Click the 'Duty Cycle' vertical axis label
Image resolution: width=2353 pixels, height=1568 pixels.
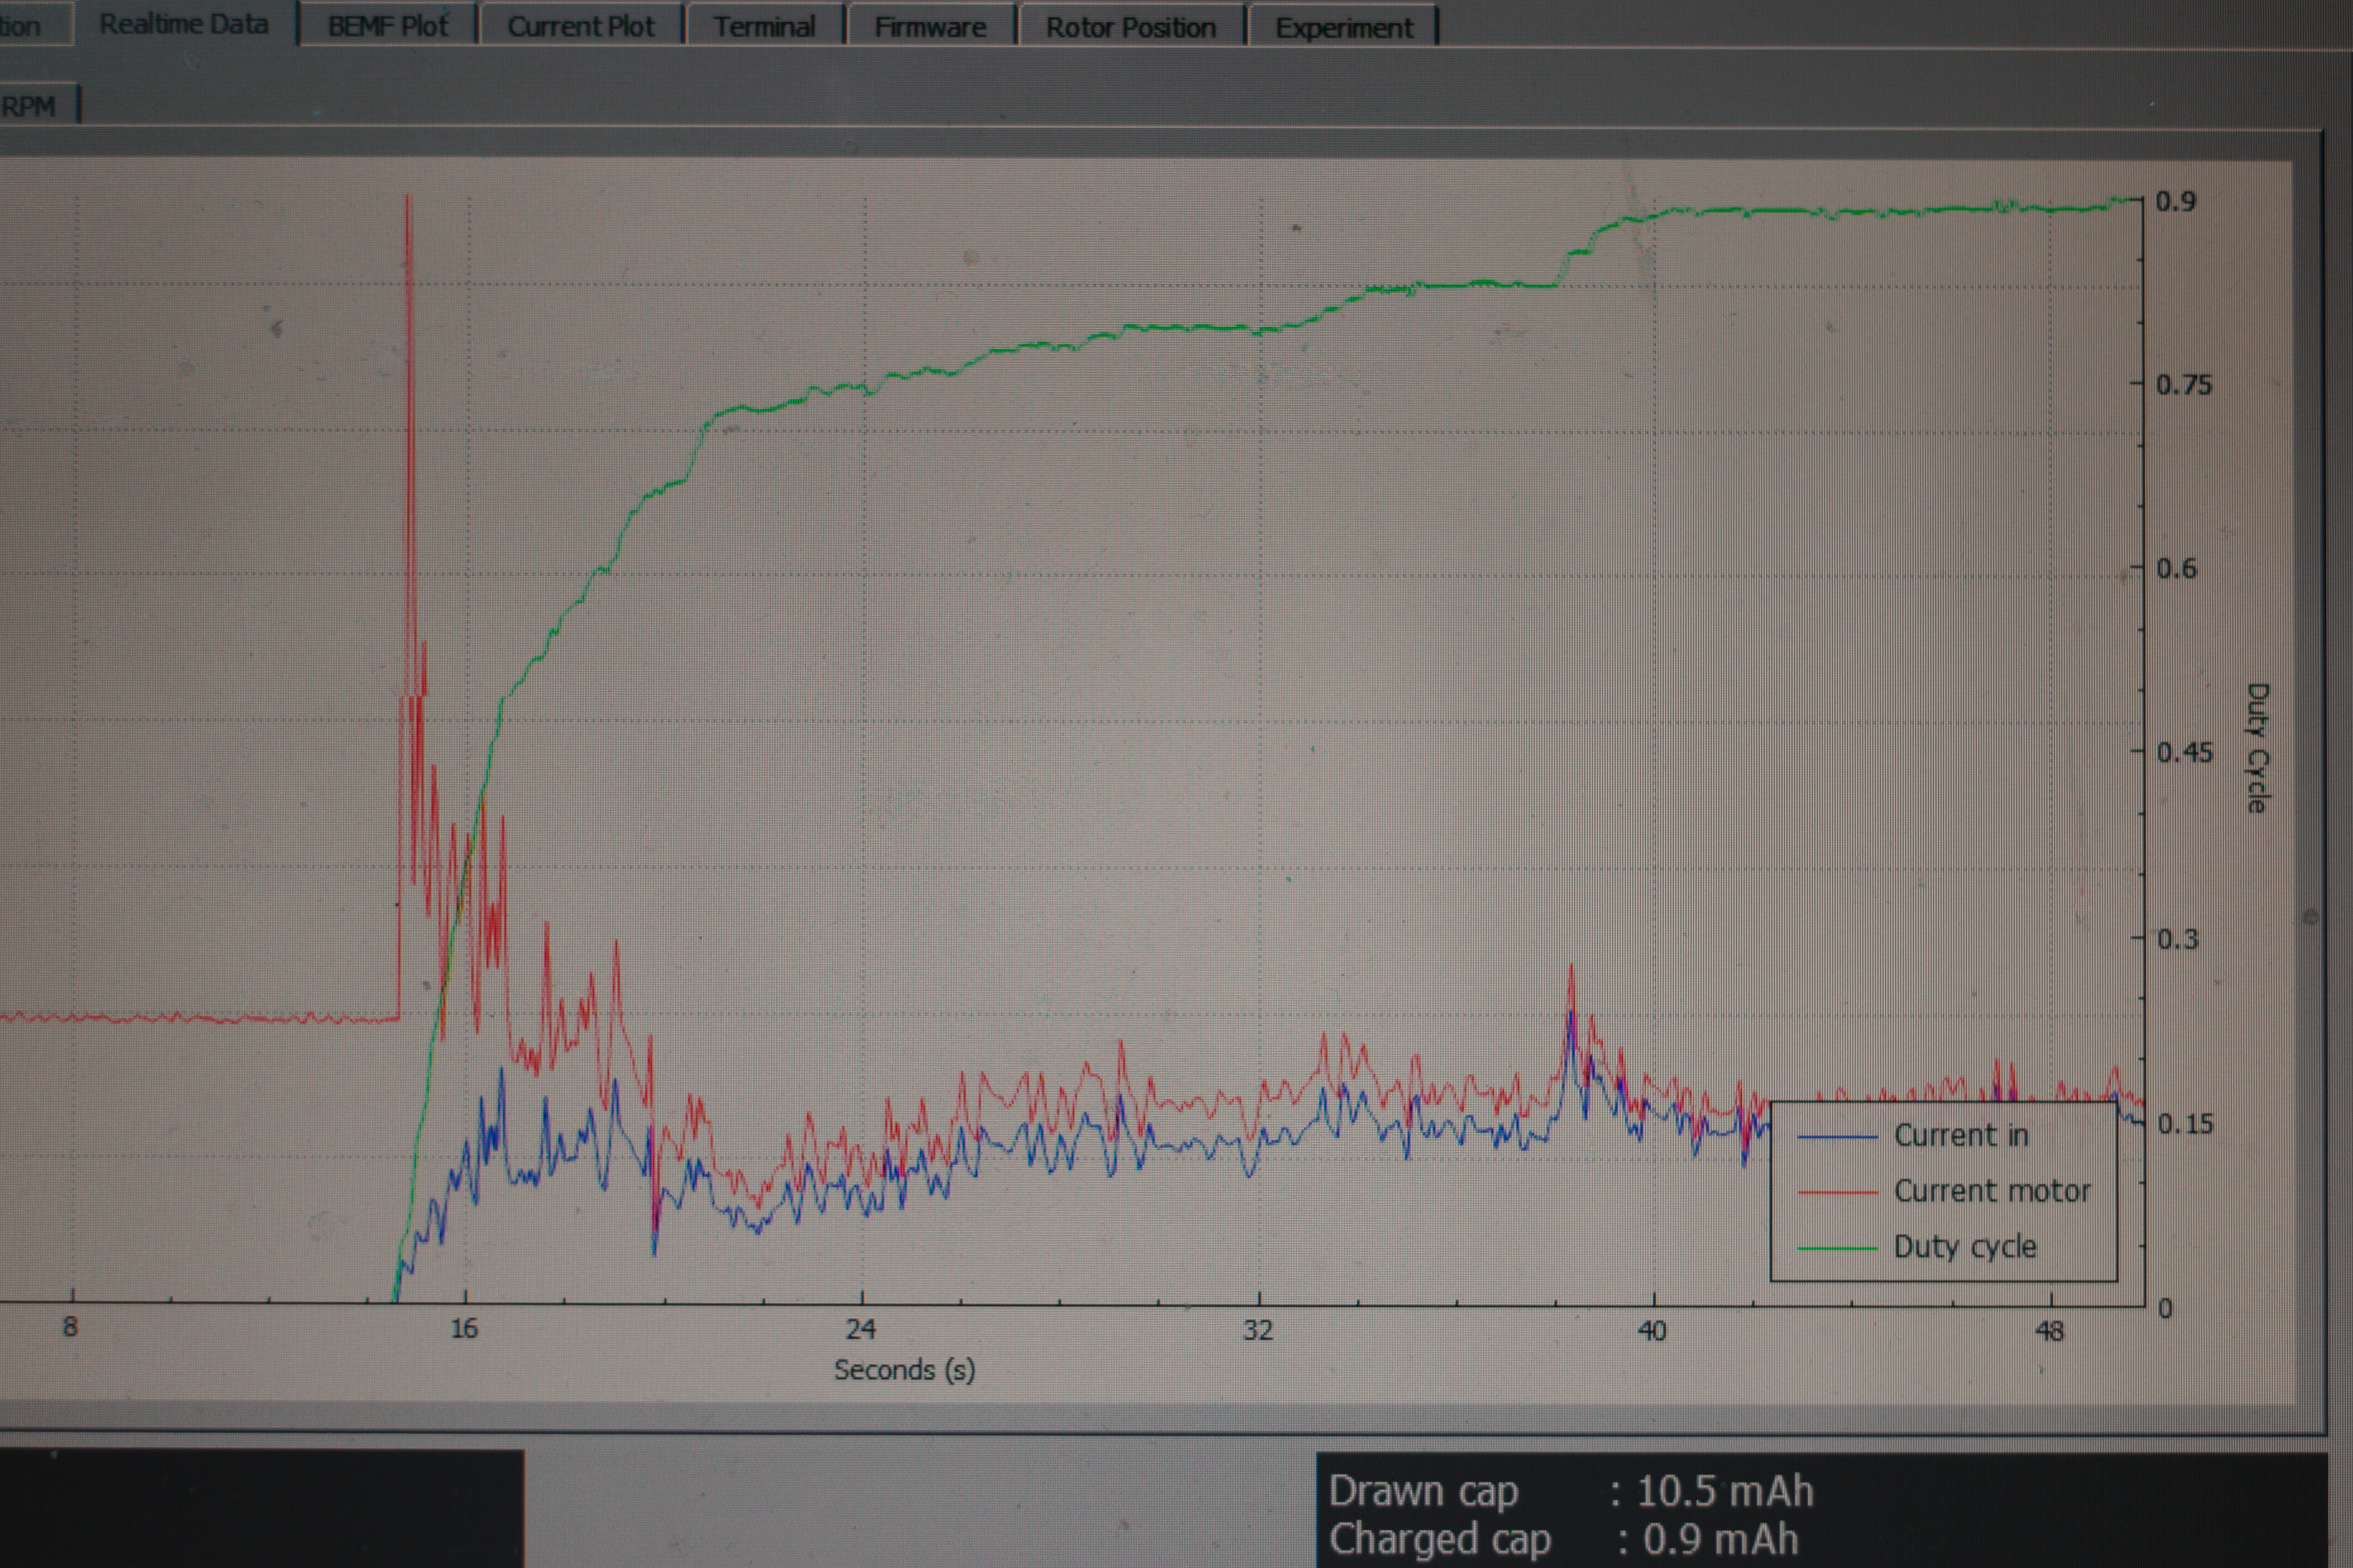(2257, 748)
